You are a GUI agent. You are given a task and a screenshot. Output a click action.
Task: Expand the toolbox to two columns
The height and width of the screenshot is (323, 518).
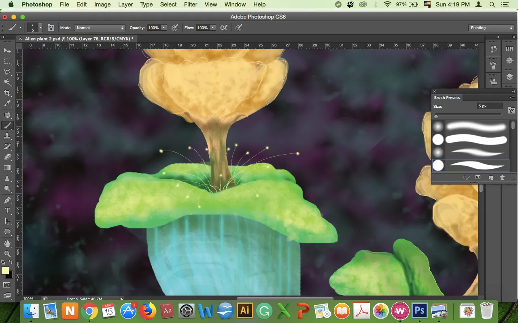3,37
